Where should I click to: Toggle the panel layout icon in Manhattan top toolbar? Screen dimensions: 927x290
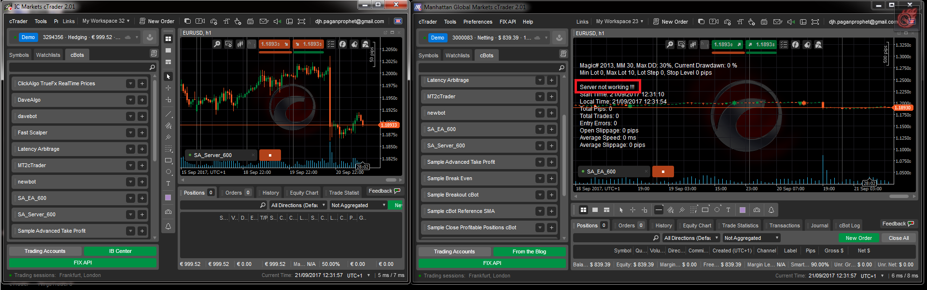click(x=803, y=22)
